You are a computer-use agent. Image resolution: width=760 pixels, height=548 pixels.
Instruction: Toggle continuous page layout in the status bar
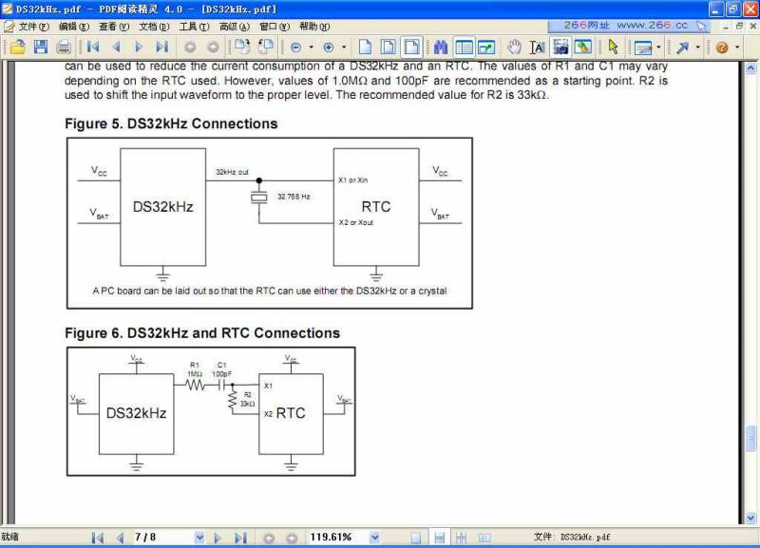pos(439,538)
